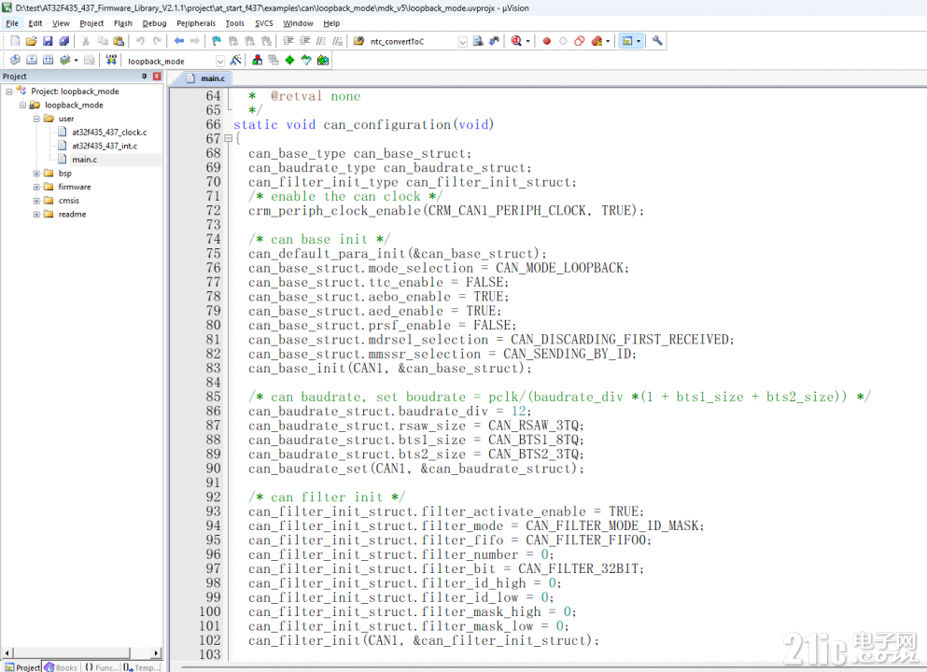Switch to the Books tab at the panel bottom

pyautogui.click(x=61, y=667)
